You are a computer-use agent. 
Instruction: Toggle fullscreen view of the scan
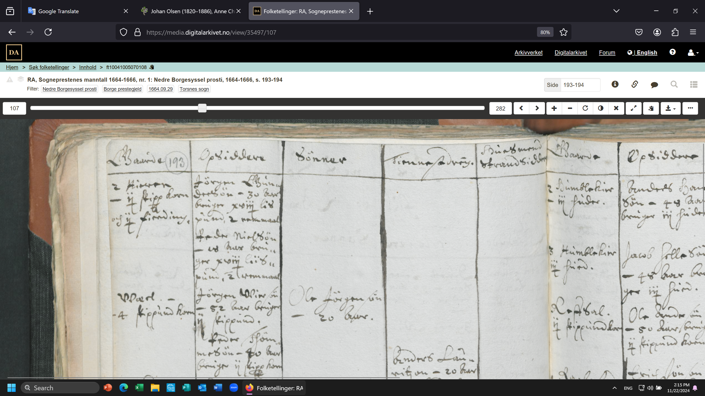coord(633,108)
